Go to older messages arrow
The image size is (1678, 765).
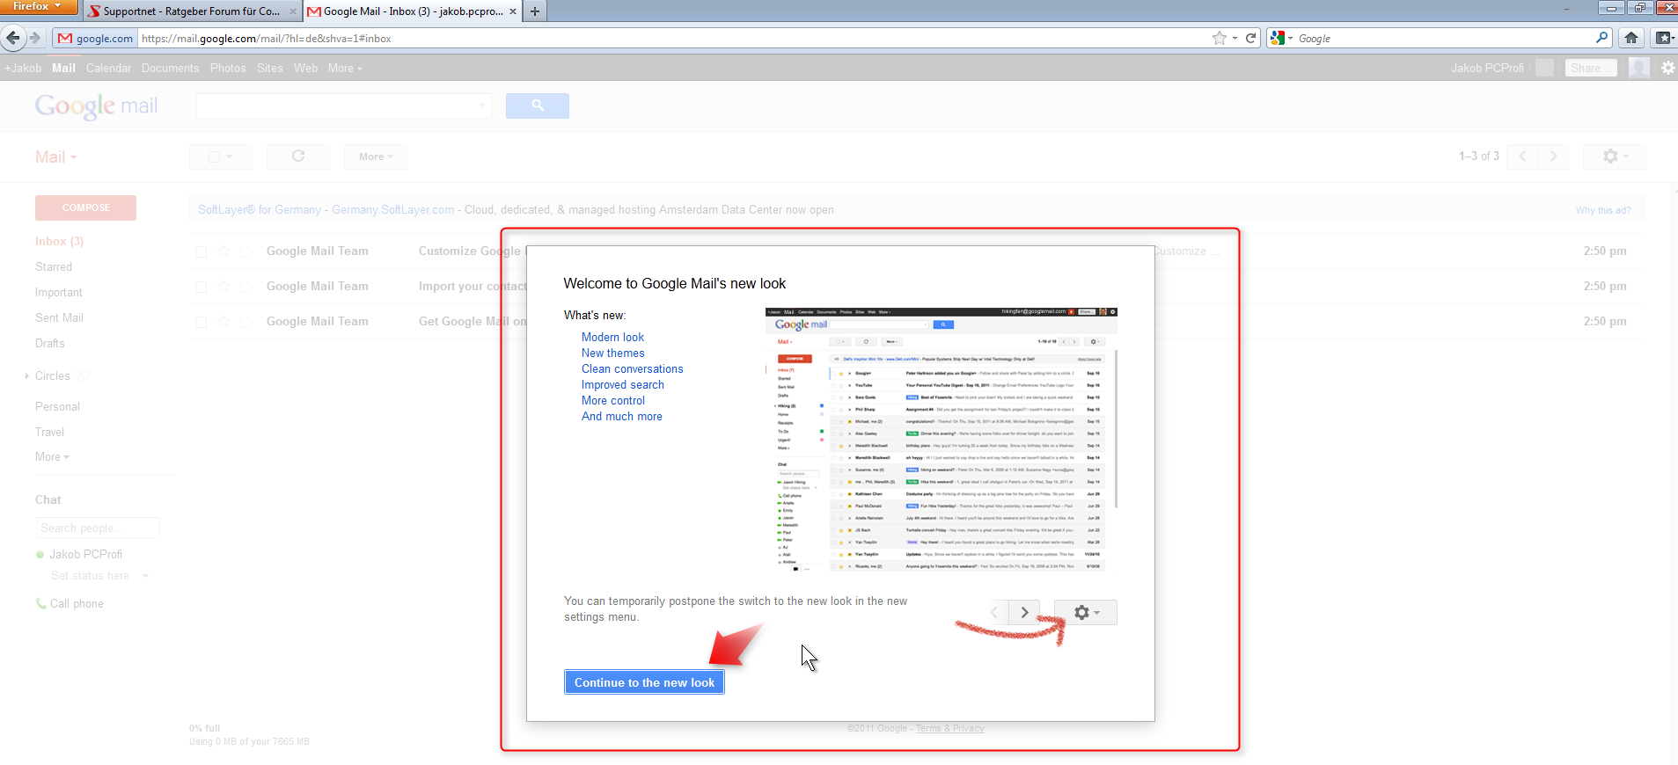pyautogui.click(x=1554, y=157)
